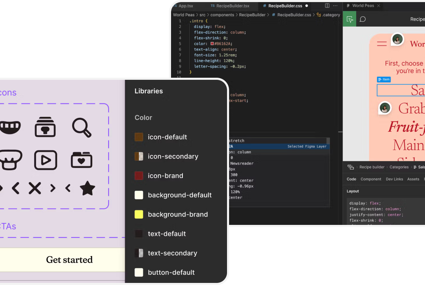Open the comment bubble tool
The image size is (425, 285).
(x=362, y=19)
